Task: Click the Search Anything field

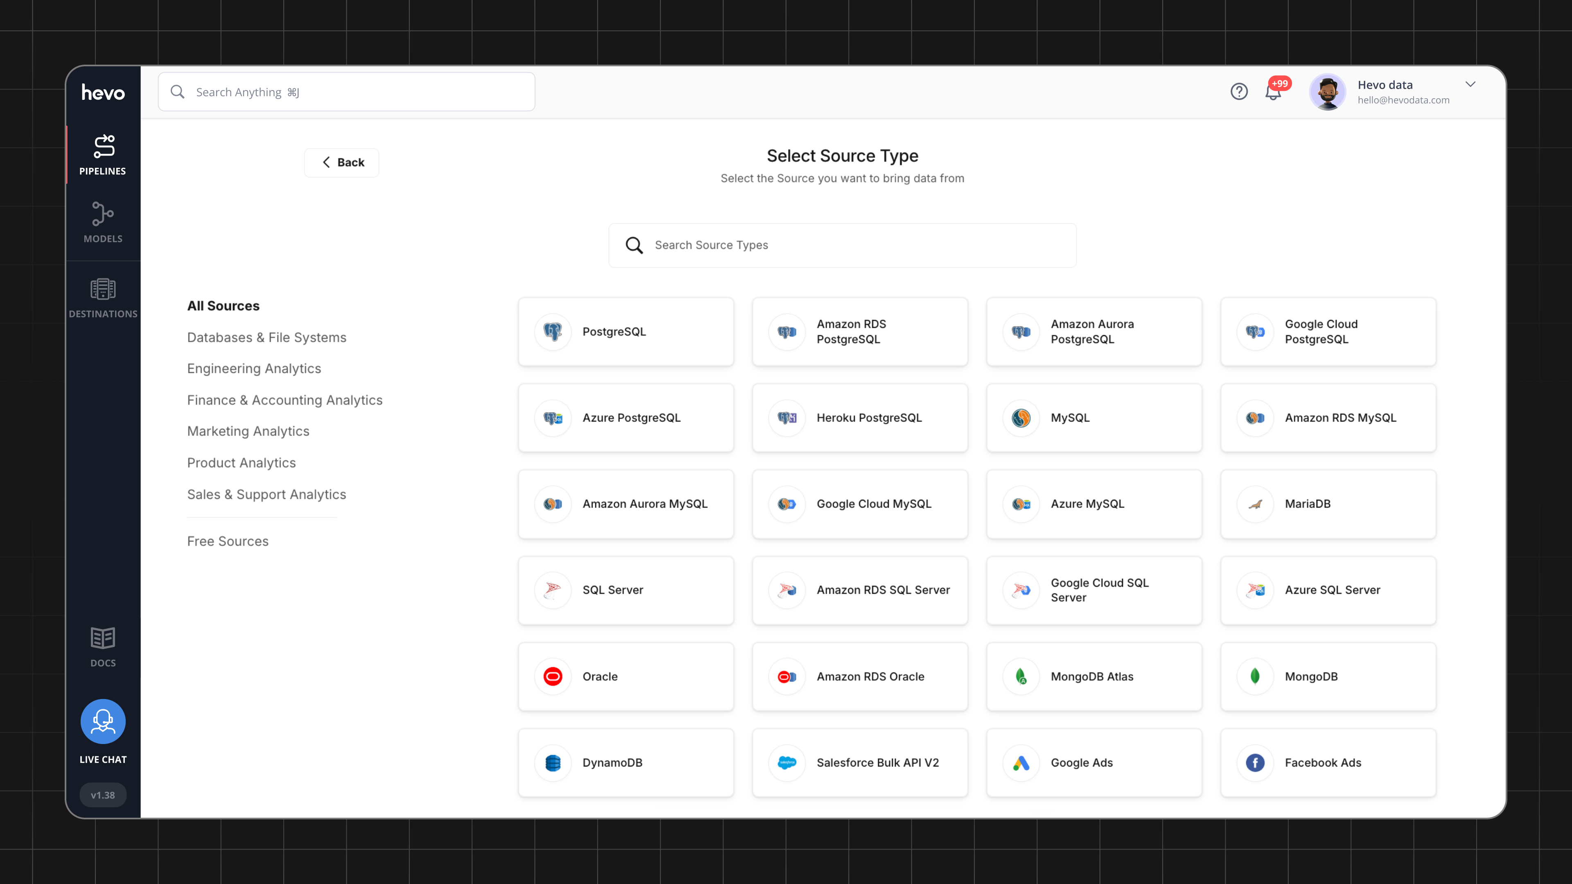Action: 347,92
